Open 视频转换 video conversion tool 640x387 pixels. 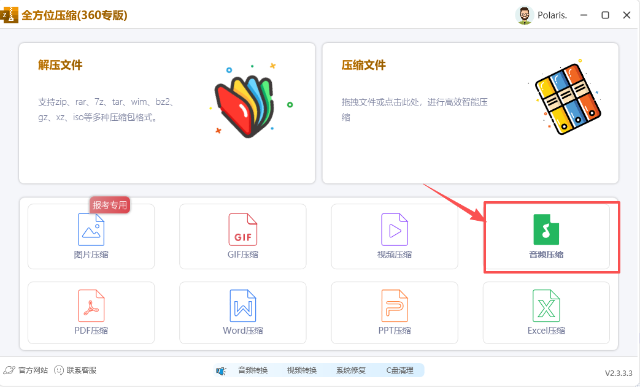(302, 370)
